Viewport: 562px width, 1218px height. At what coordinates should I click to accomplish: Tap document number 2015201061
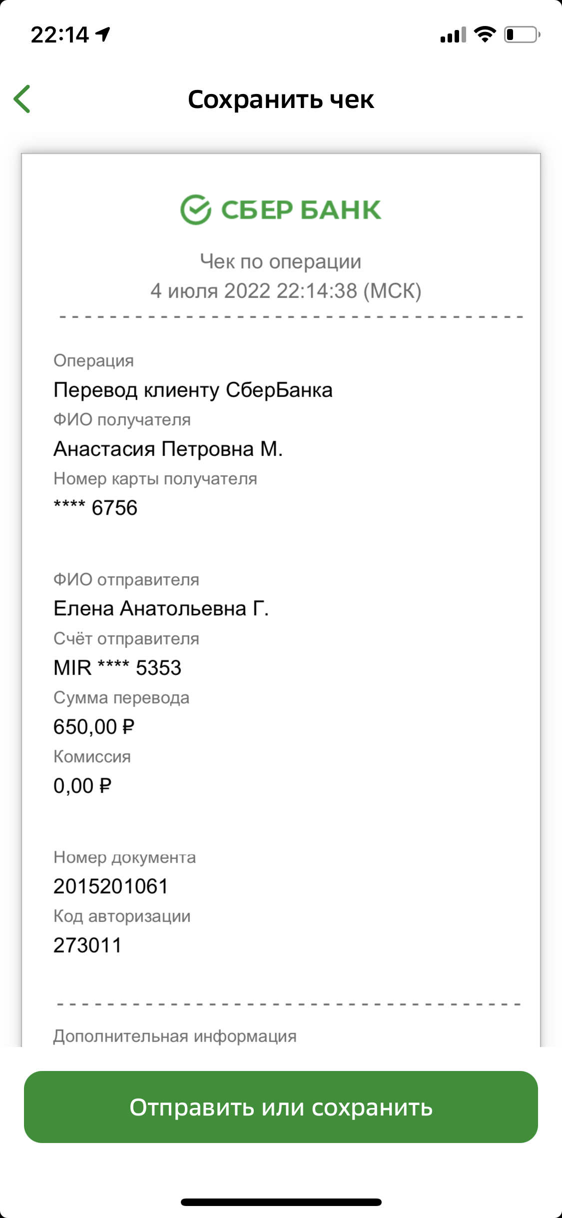point(111,886)
